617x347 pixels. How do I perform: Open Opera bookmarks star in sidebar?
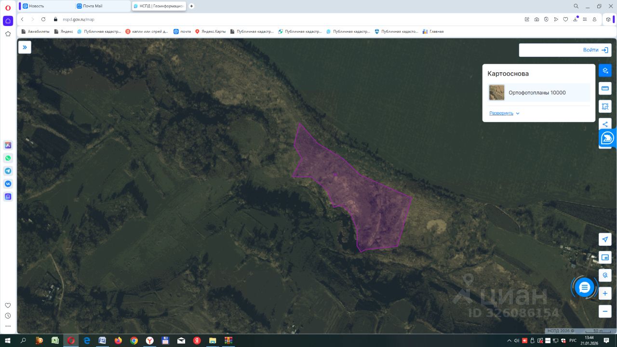point(8,34)
